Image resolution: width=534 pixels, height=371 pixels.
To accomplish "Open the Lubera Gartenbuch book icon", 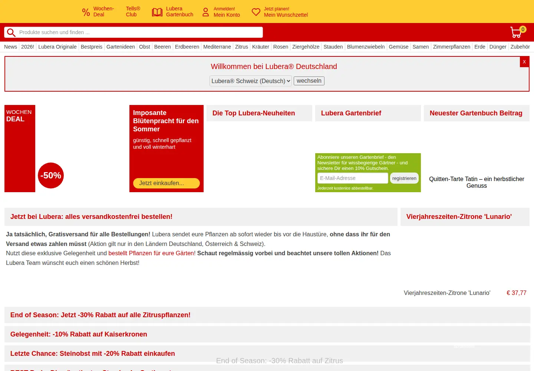I will click(x=157, y=12).
